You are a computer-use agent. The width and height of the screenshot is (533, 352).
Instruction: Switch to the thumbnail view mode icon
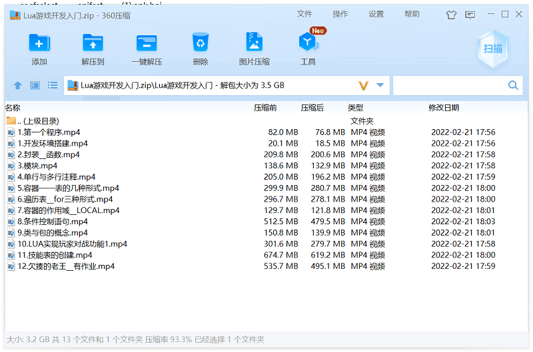click(x=35, y=85)
